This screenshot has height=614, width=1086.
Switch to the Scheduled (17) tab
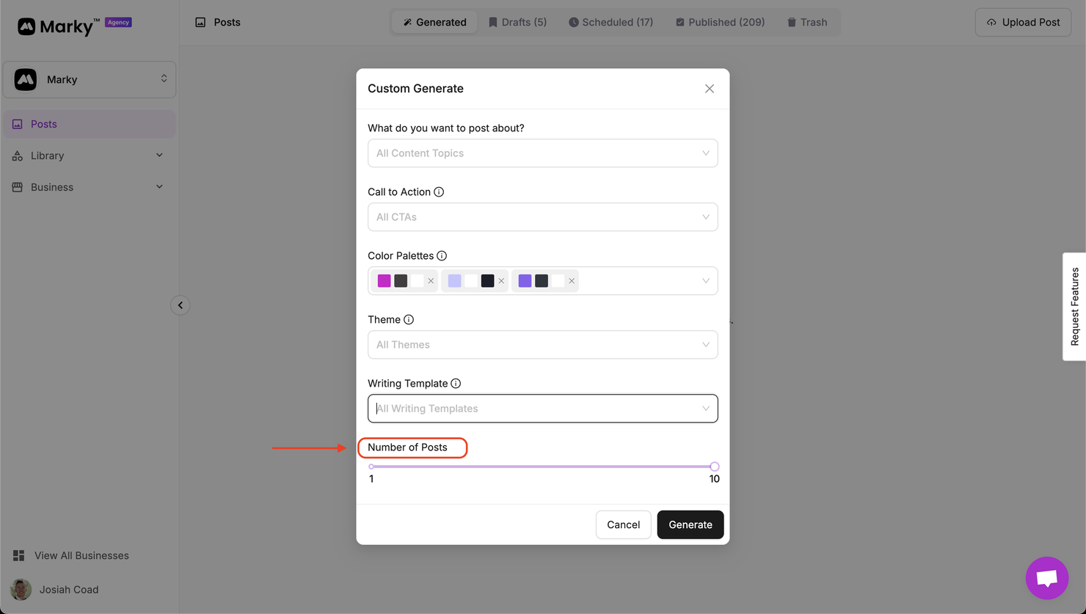pyautogui.click(x=611, y=22)
